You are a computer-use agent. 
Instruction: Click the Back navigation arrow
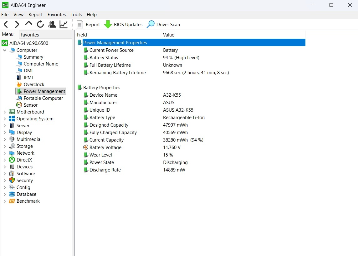point(6,24)
